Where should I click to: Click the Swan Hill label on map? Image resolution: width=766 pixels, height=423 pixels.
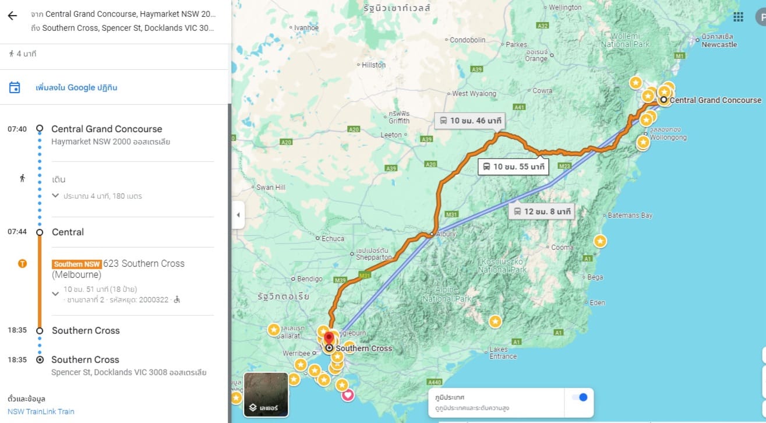tap(271, 188)
